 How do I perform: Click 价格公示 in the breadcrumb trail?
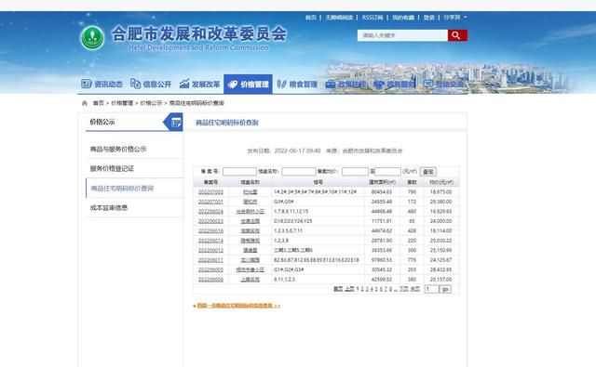point(151,103)
